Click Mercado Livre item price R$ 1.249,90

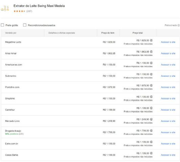point(109,121)
